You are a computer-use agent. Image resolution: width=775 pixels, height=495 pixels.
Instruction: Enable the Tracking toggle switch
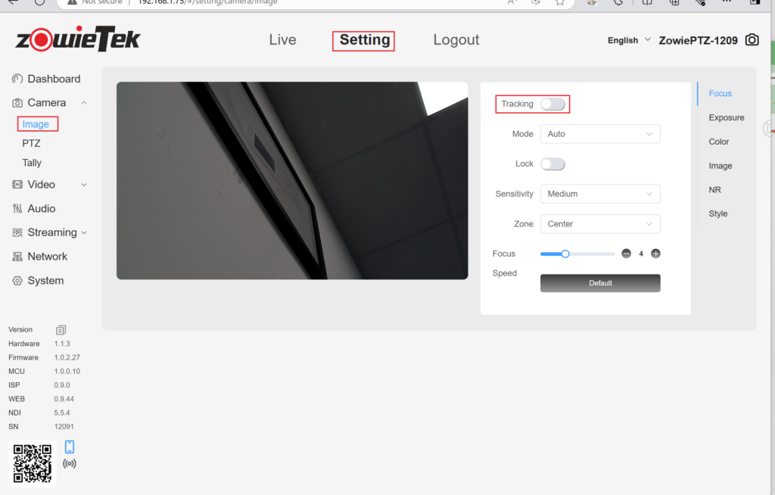(552, 104)
